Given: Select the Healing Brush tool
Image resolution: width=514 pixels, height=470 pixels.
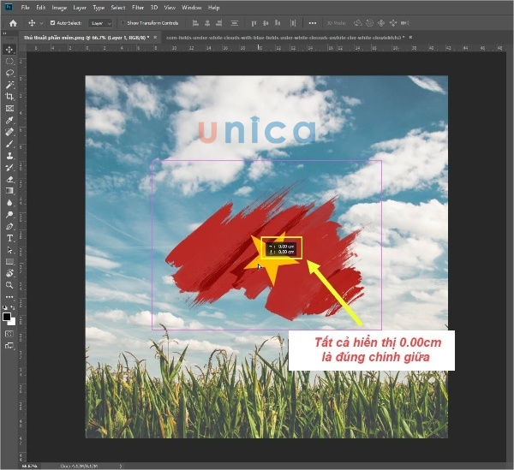Looking at the screenshot, I should click(9, 132).
